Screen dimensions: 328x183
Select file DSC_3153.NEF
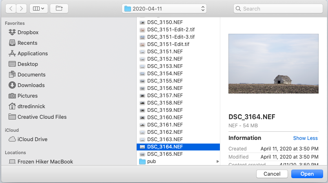pos(178,66)
